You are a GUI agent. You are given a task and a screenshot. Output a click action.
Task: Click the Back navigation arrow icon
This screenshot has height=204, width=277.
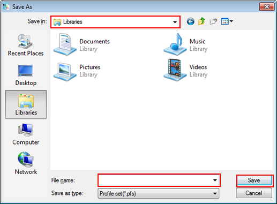pos(191,21)
